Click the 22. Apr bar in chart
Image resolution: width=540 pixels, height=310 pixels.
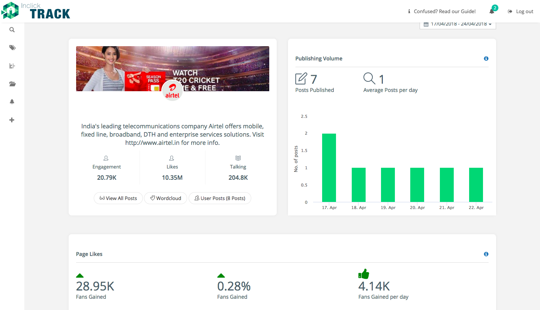pyautogui.click(x=476, y=185)
